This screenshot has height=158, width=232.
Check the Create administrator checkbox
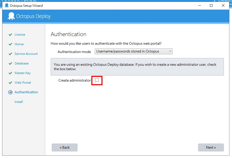click(97, 80)
